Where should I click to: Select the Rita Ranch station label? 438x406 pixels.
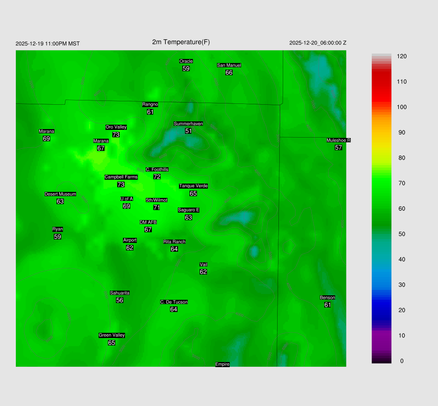tap(174, 242)
